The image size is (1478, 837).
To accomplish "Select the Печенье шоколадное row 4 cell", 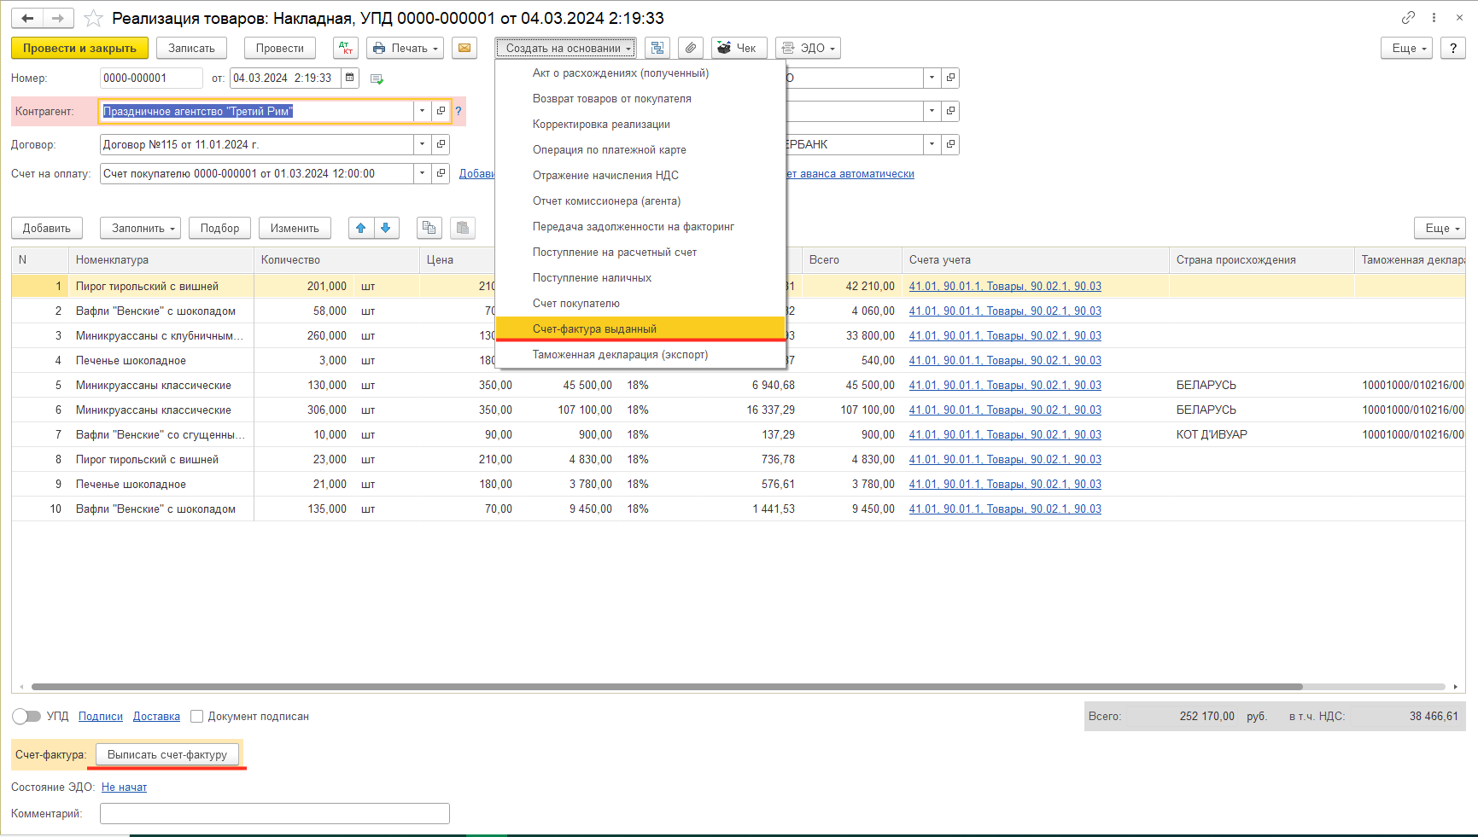I will coord(161,360).
